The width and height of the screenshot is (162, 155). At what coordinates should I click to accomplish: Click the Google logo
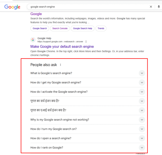pos(12,7)
